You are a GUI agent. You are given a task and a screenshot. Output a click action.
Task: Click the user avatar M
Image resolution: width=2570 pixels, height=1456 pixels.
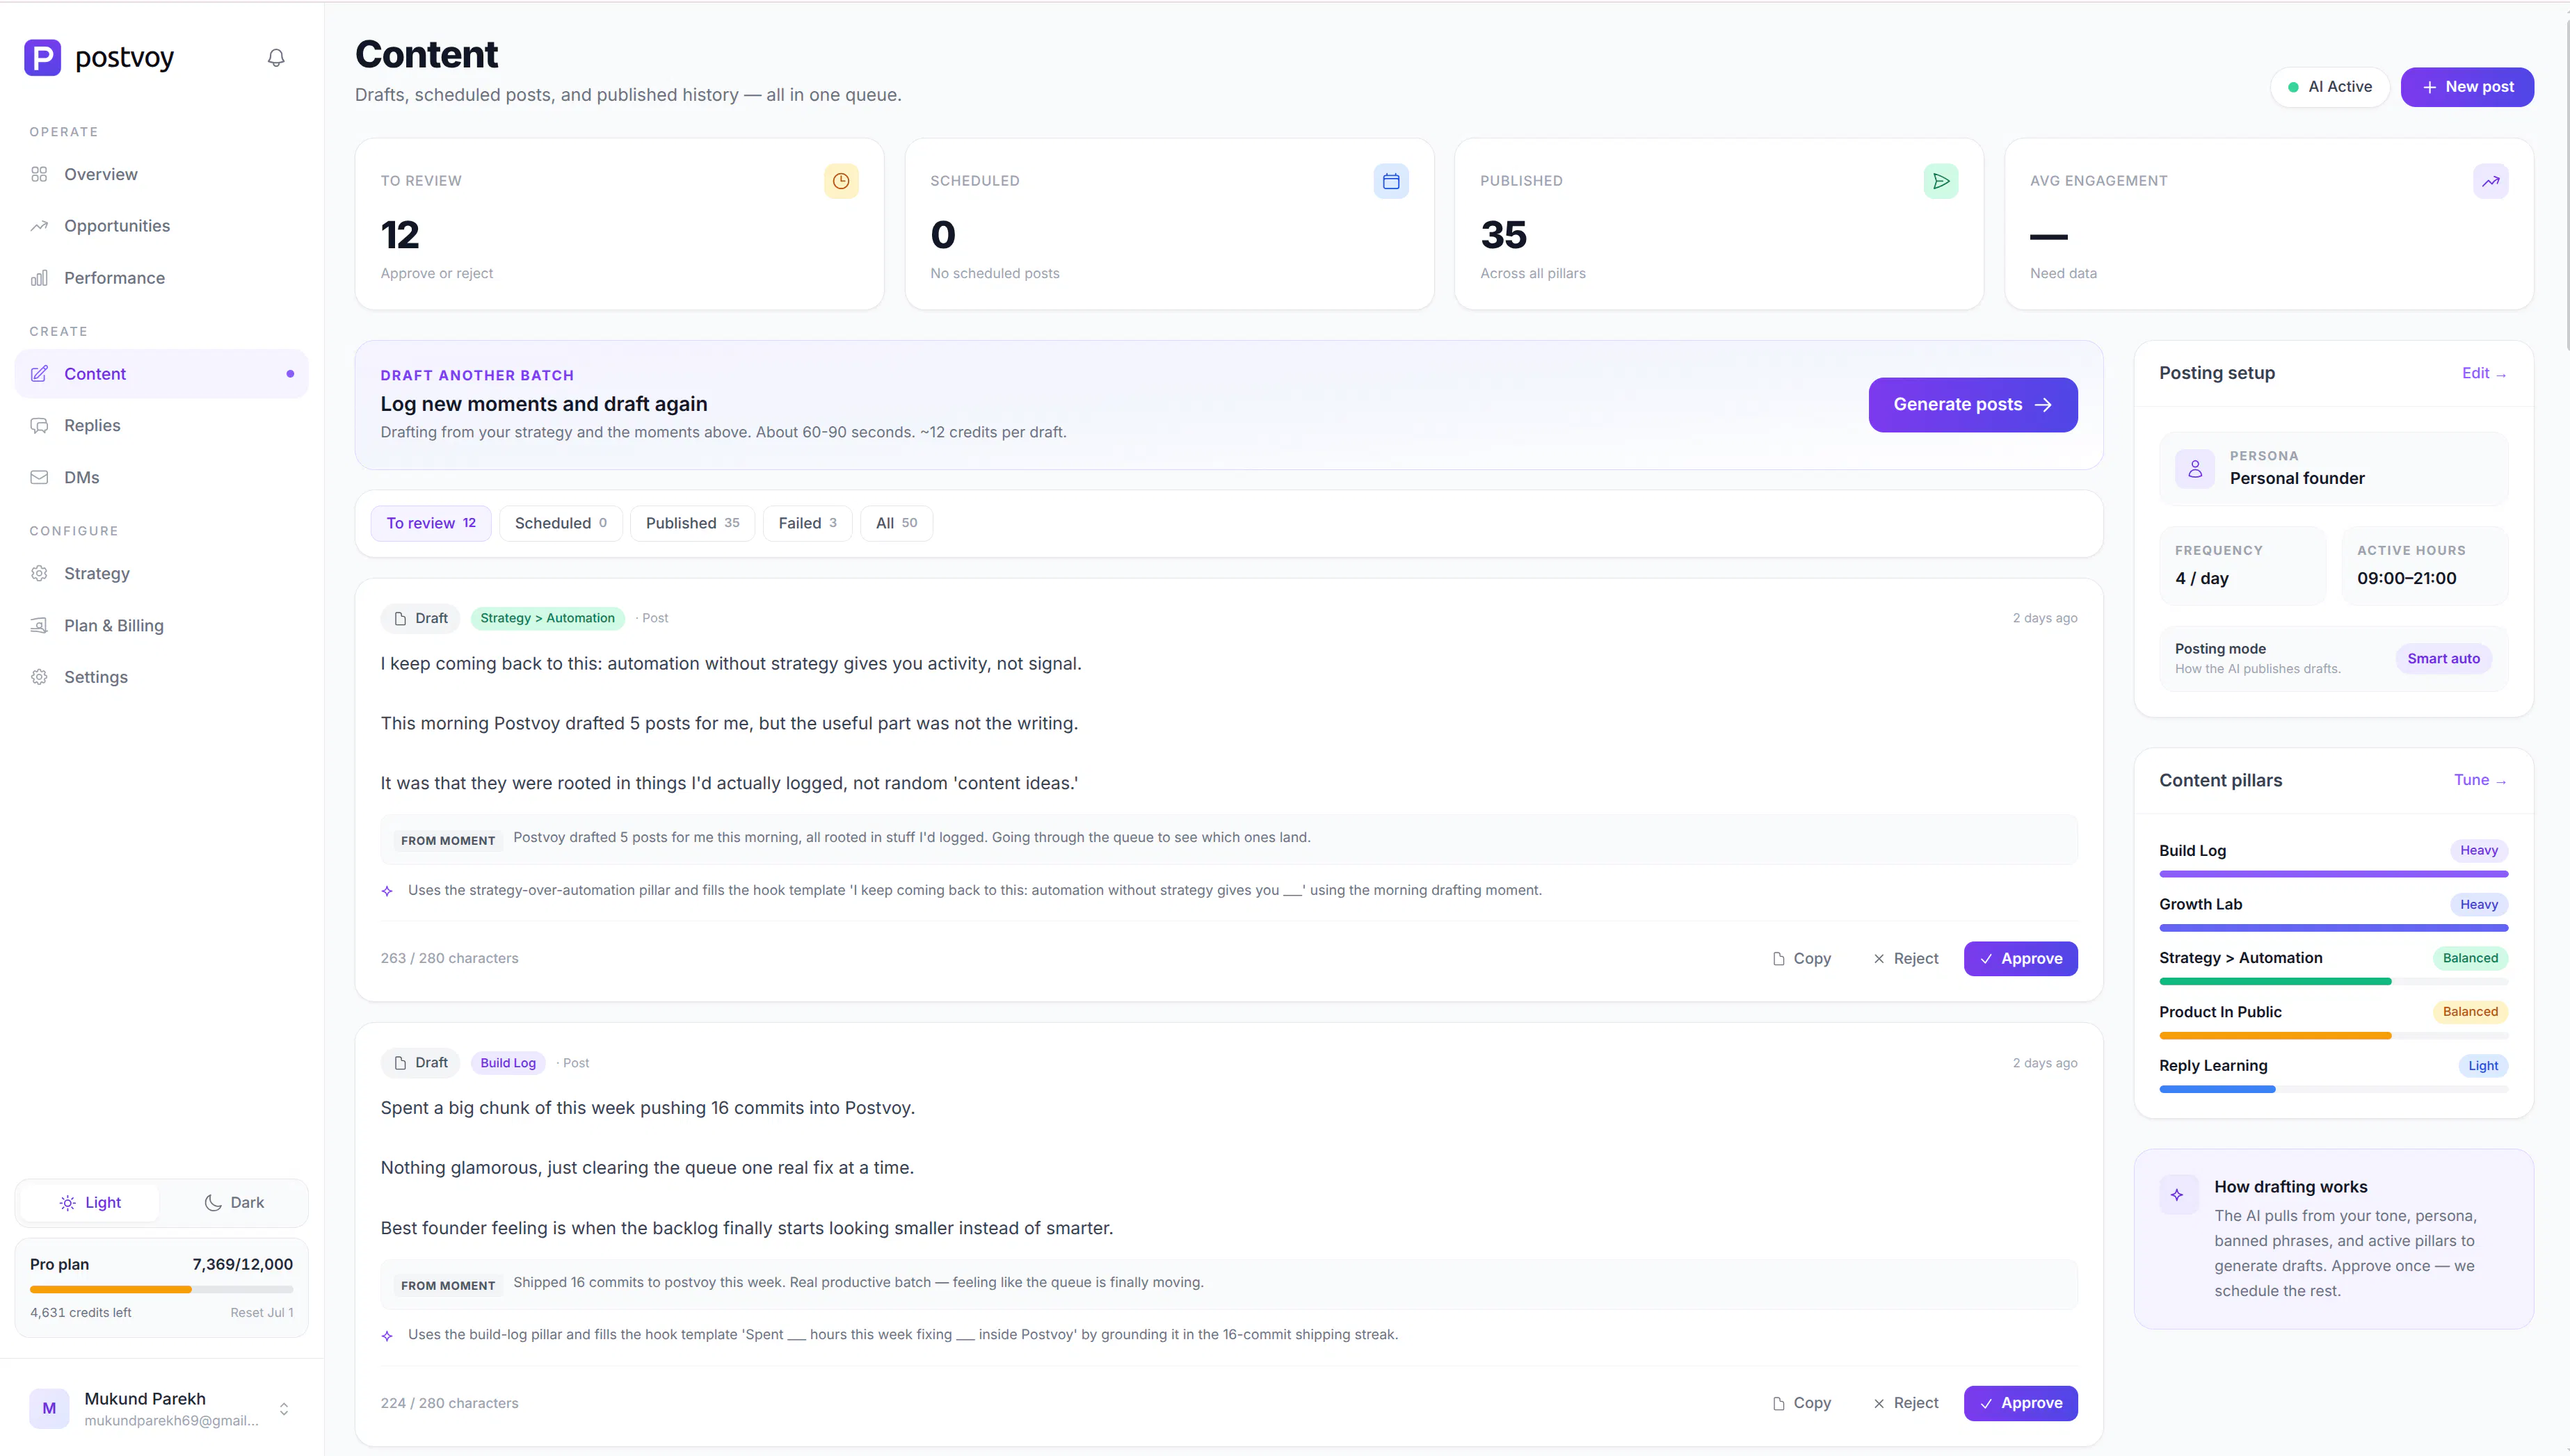pyautogui.click(x=49, y=1408)
